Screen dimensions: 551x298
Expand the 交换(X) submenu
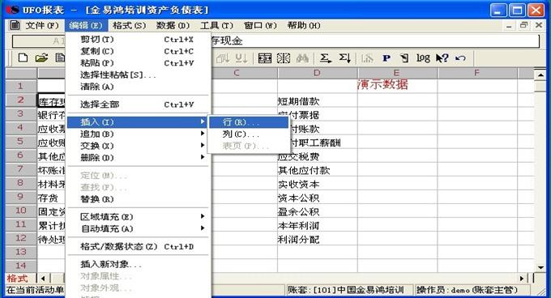(139, 146)
